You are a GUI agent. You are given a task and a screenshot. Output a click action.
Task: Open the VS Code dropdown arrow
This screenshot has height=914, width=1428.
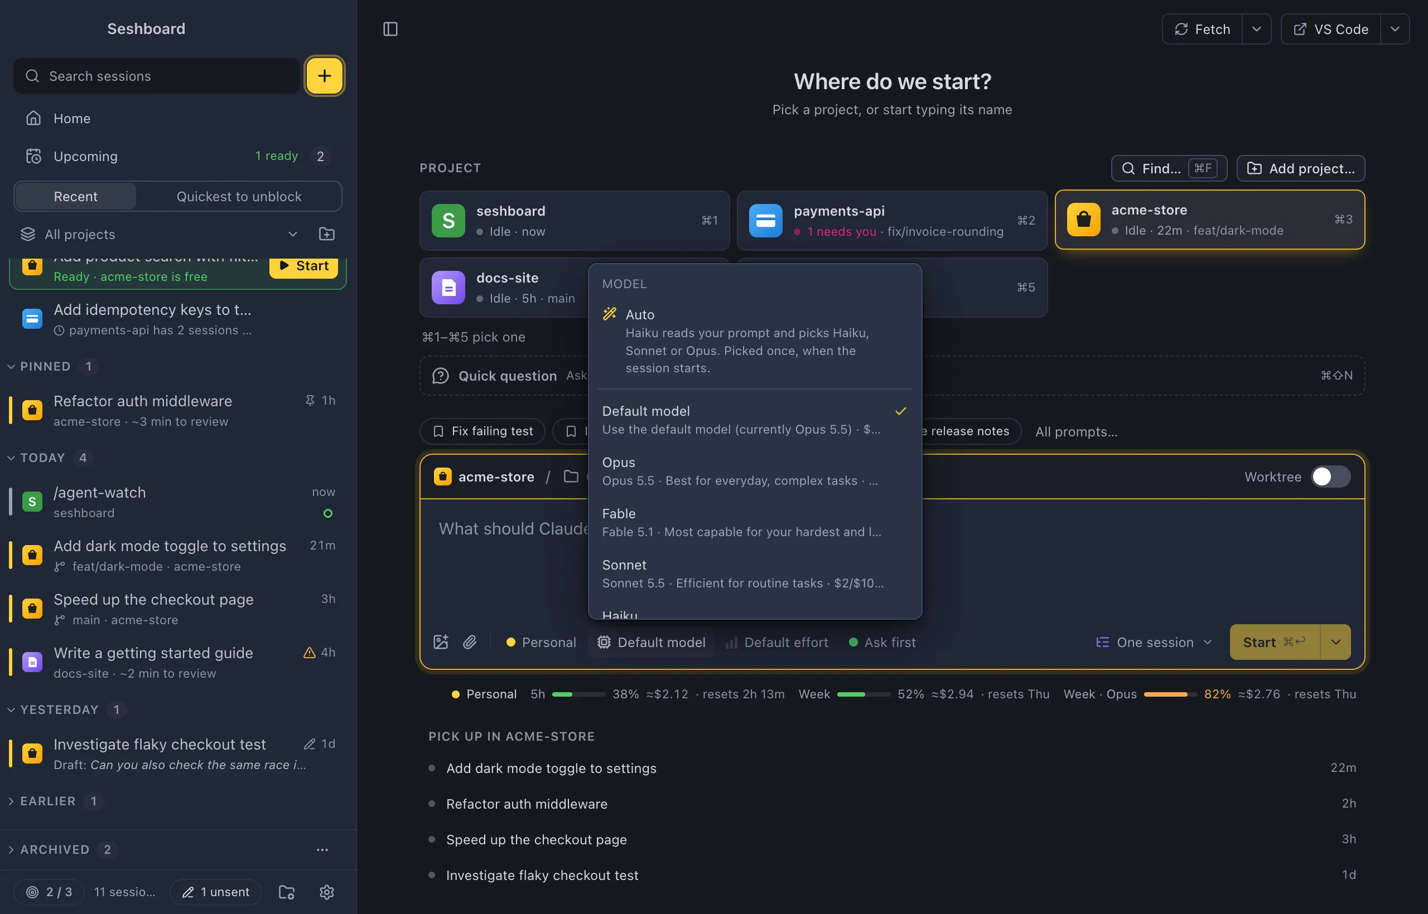click(1395, 29)
